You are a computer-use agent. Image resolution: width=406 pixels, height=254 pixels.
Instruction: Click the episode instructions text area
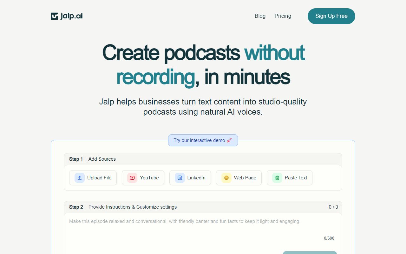point(203,225)
